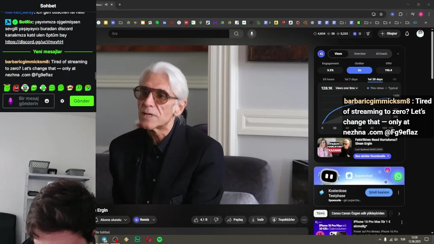Image resolution: width=434 pixels, height=244 pixels.
Task: Click barbaricgimmicksm8 username in Sohbet chat list
Action: 27,62
